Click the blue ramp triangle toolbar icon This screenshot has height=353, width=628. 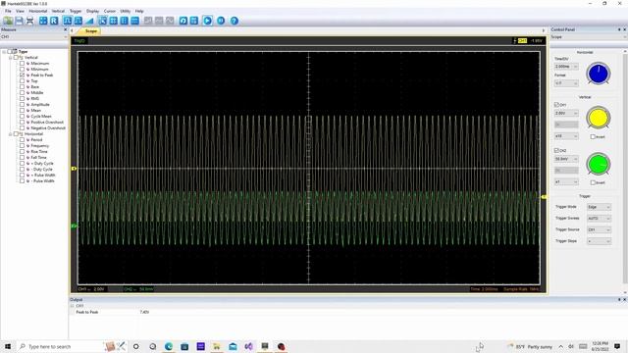(x=89, y=21)
